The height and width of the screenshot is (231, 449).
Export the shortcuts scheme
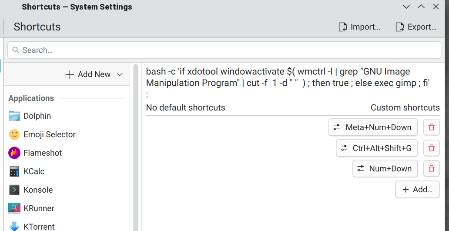[x=415, y=27]
